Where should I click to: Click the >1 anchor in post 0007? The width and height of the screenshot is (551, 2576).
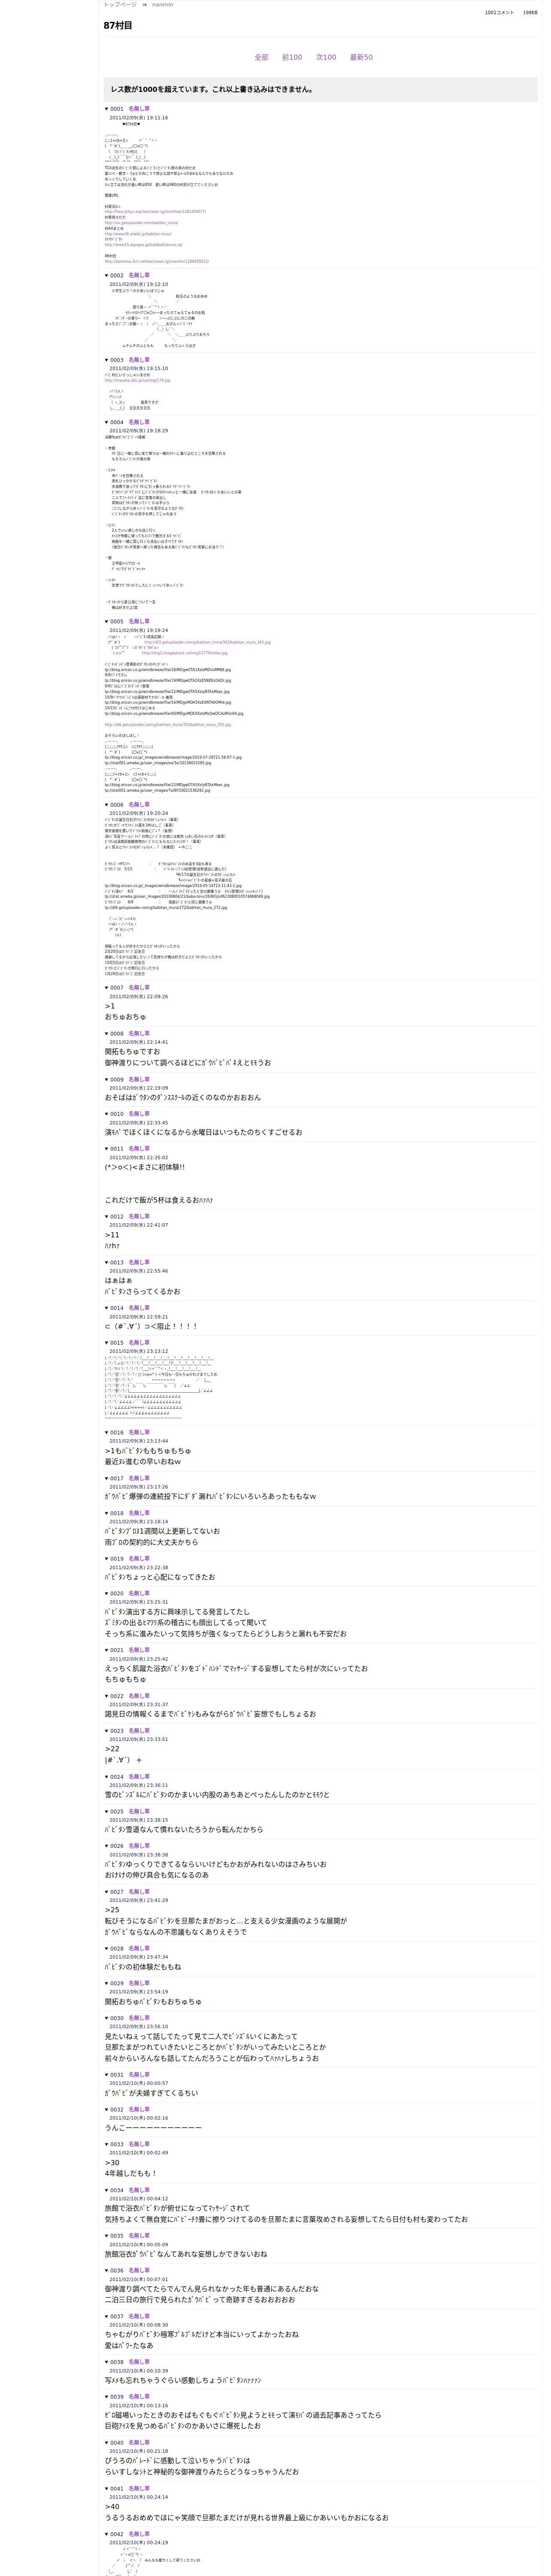[x=110, y=1006]
